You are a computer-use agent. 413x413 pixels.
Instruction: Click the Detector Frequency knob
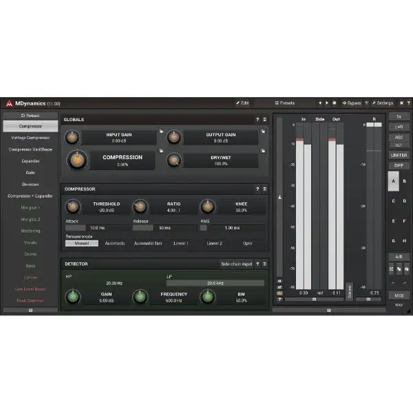pyautogui.click(x=140, y=297)
